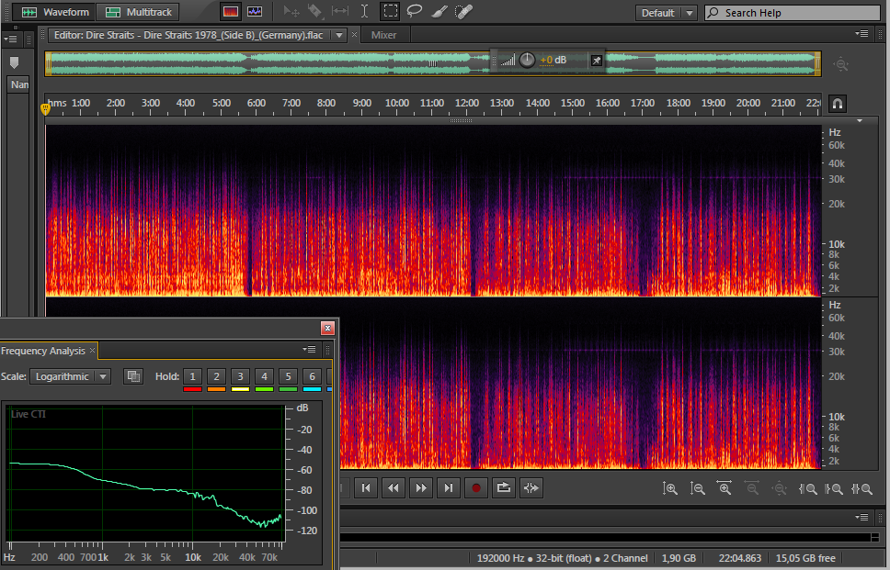Switch to the Waveform editor view
The height and width of the screenshot is (570, 890).
point(54,12)
